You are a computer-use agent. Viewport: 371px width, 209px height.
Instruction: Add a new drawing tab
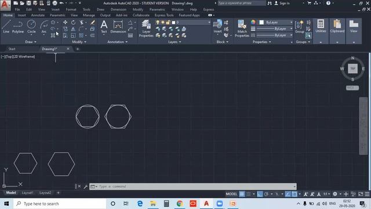(77, 49)
